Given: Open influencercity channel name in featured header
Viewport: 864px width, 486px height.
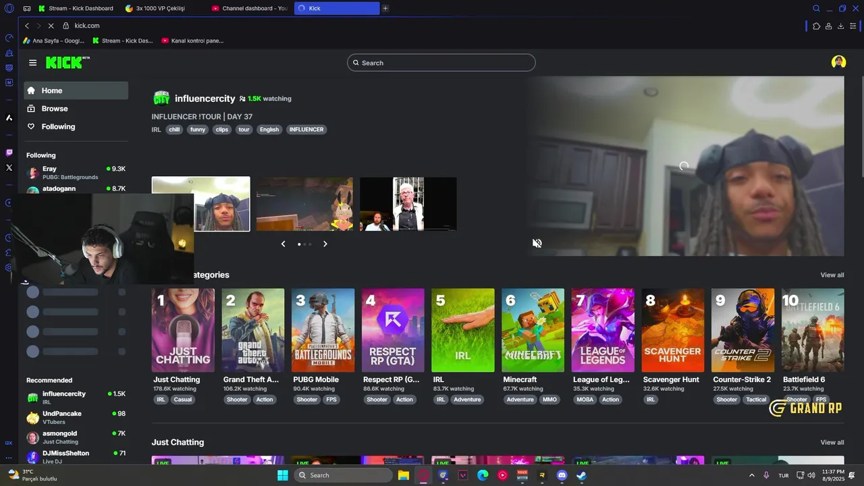Looking at the screenshot, I should [x=205, y=99].
